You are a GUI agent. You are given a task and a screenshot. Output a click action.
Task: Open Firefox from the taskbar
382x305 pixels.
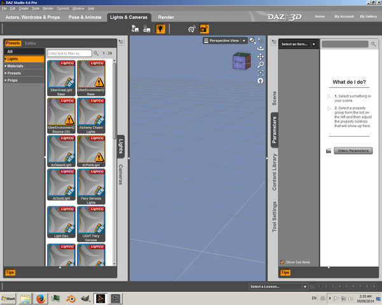pyautogui.click(x=41, y=299)
